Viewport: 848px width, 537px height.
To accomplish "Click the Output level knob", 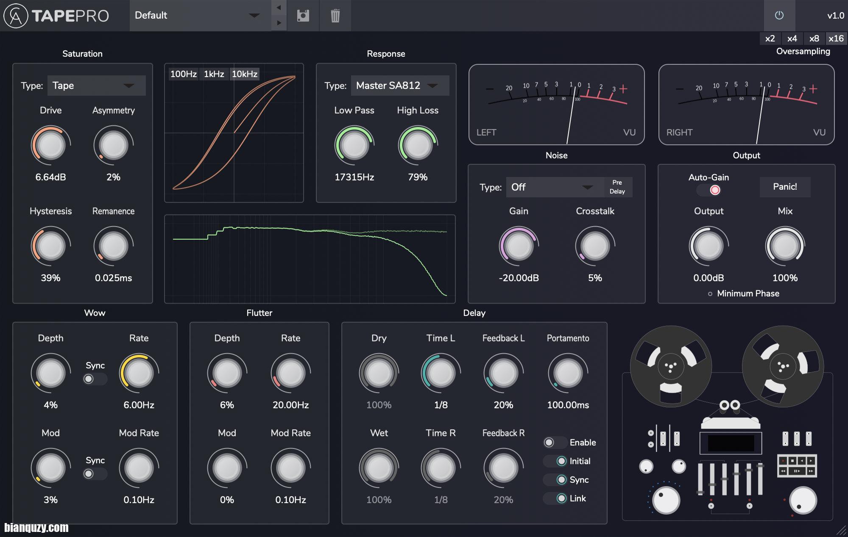I will point(709,246).
